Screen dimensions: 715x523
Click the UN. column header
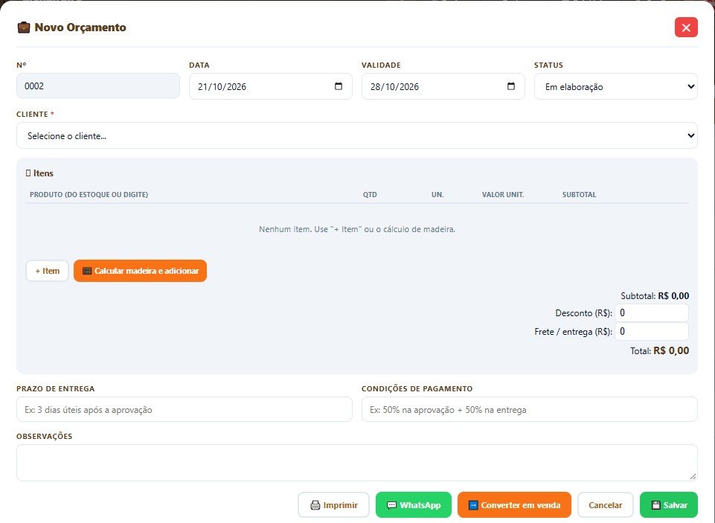pyautogui.click(x=437, y=195)
